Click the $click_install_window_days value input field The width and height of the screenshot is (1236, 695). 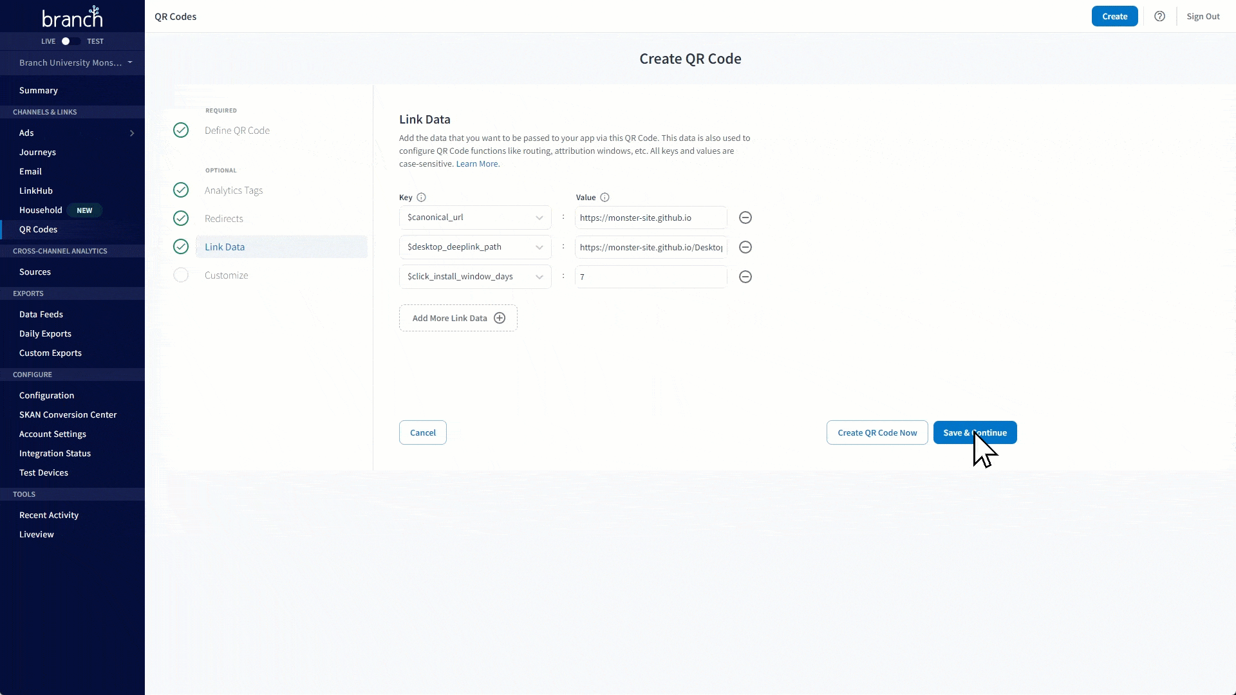pyautogui.click(x=650, y=276)
